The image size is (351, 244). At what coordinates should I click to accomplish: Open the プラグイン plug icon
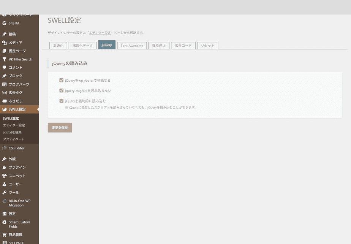4,167
